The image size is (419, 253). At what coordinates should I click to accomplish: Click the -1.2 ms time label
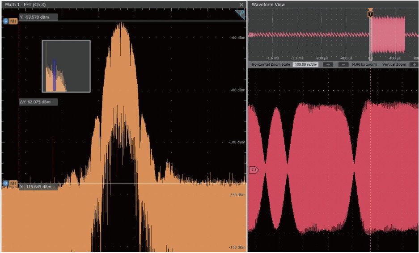click(297, 58)
